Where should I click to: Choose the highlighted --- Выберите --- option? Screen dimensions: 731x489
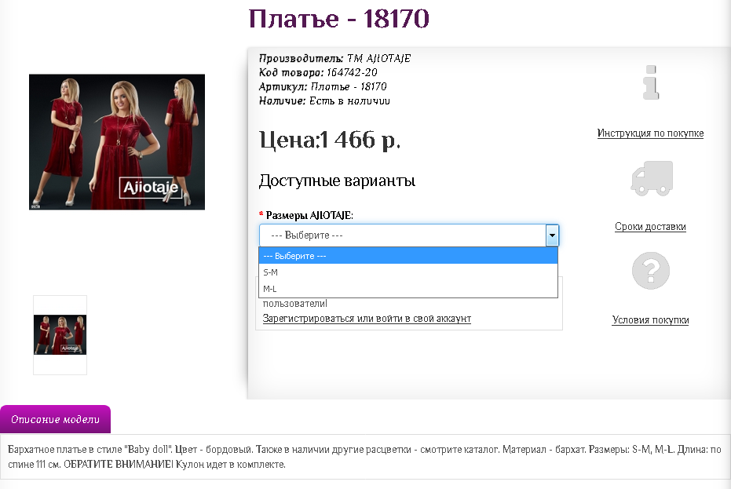tap(408, 256)
